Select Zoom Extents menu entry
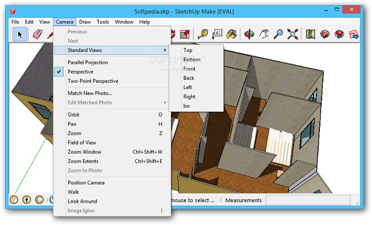 point(112,161)
